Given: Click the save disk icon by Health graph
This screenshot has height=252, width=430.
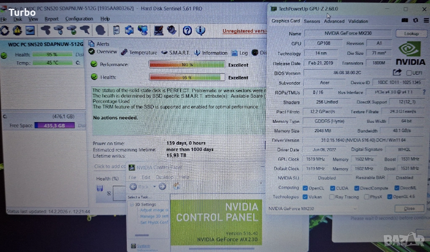Looking at the screenshot, I should [x=100, y=188].
